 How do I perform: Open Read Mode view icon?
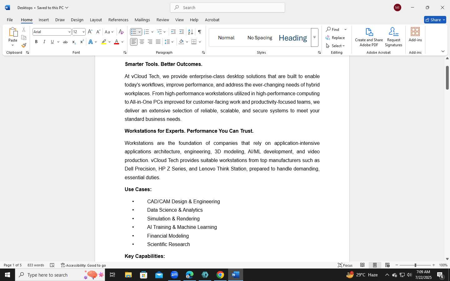(x=362, y=265)
